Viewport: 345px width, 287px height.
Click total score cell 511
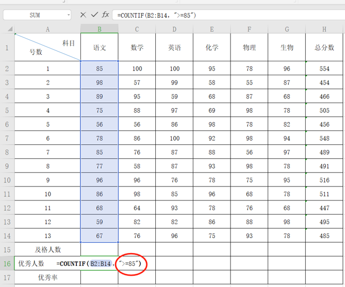pyautogui.click(x=324, y=194)
